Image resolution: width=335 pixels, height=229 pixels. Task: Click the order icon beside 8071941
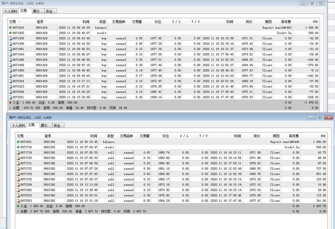[10, 49]
